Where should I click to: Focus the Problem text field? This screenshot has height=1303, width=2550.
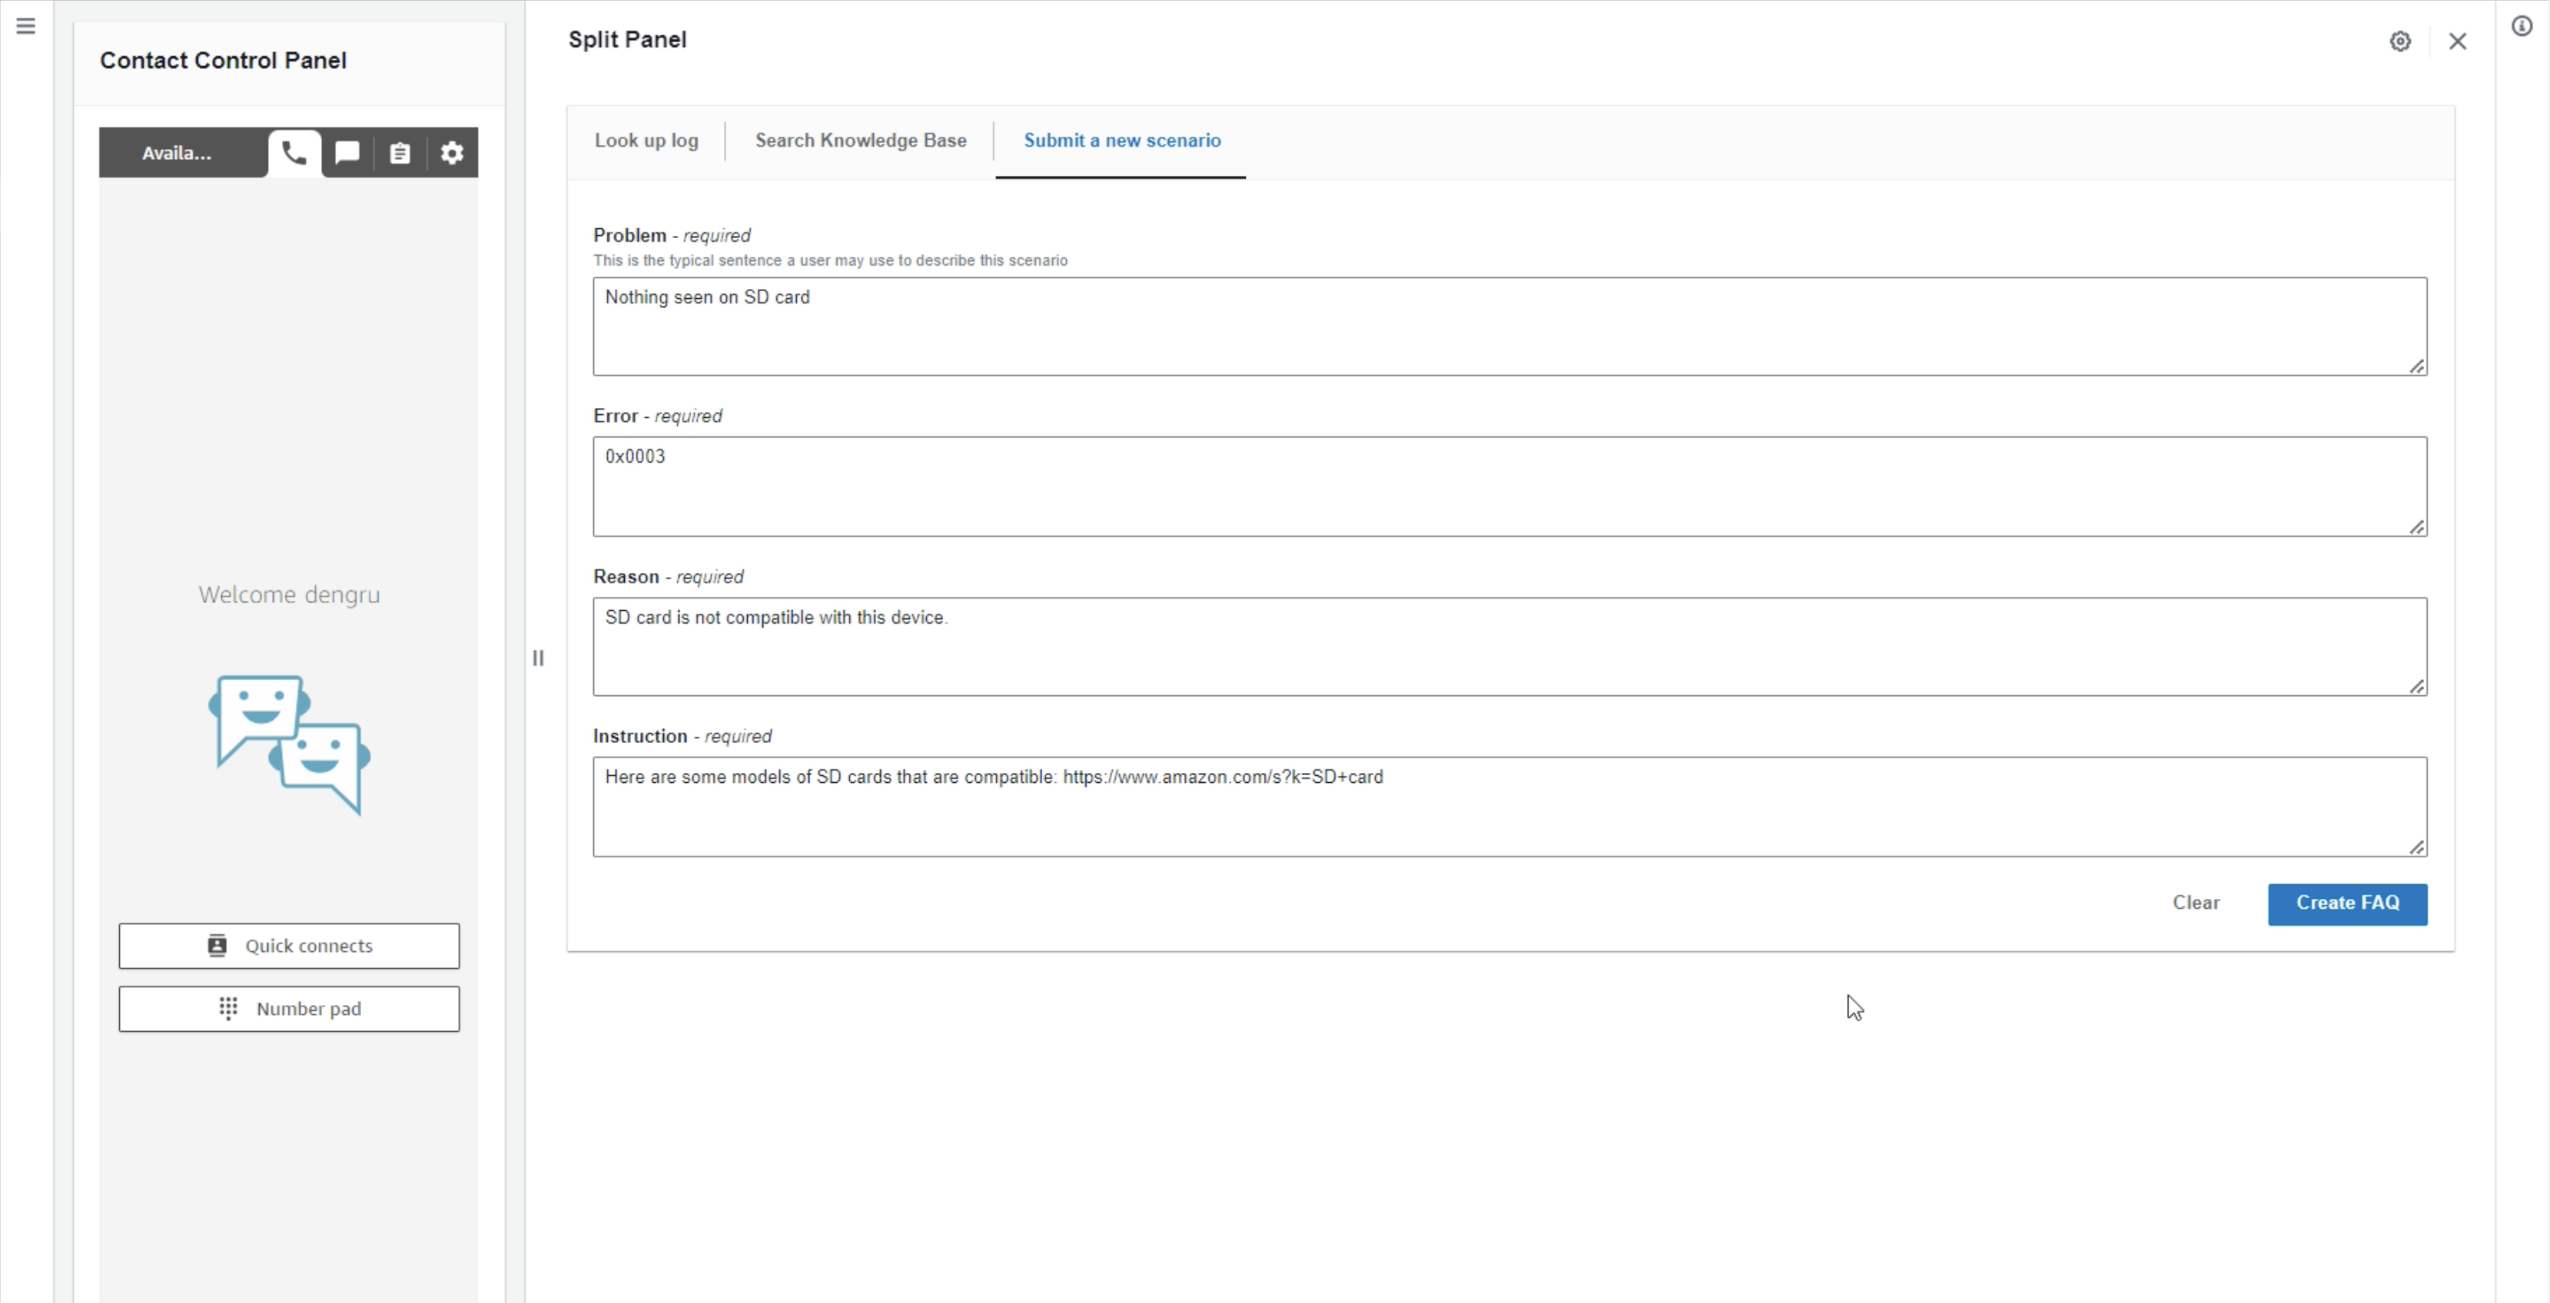tap(1509, 327)
